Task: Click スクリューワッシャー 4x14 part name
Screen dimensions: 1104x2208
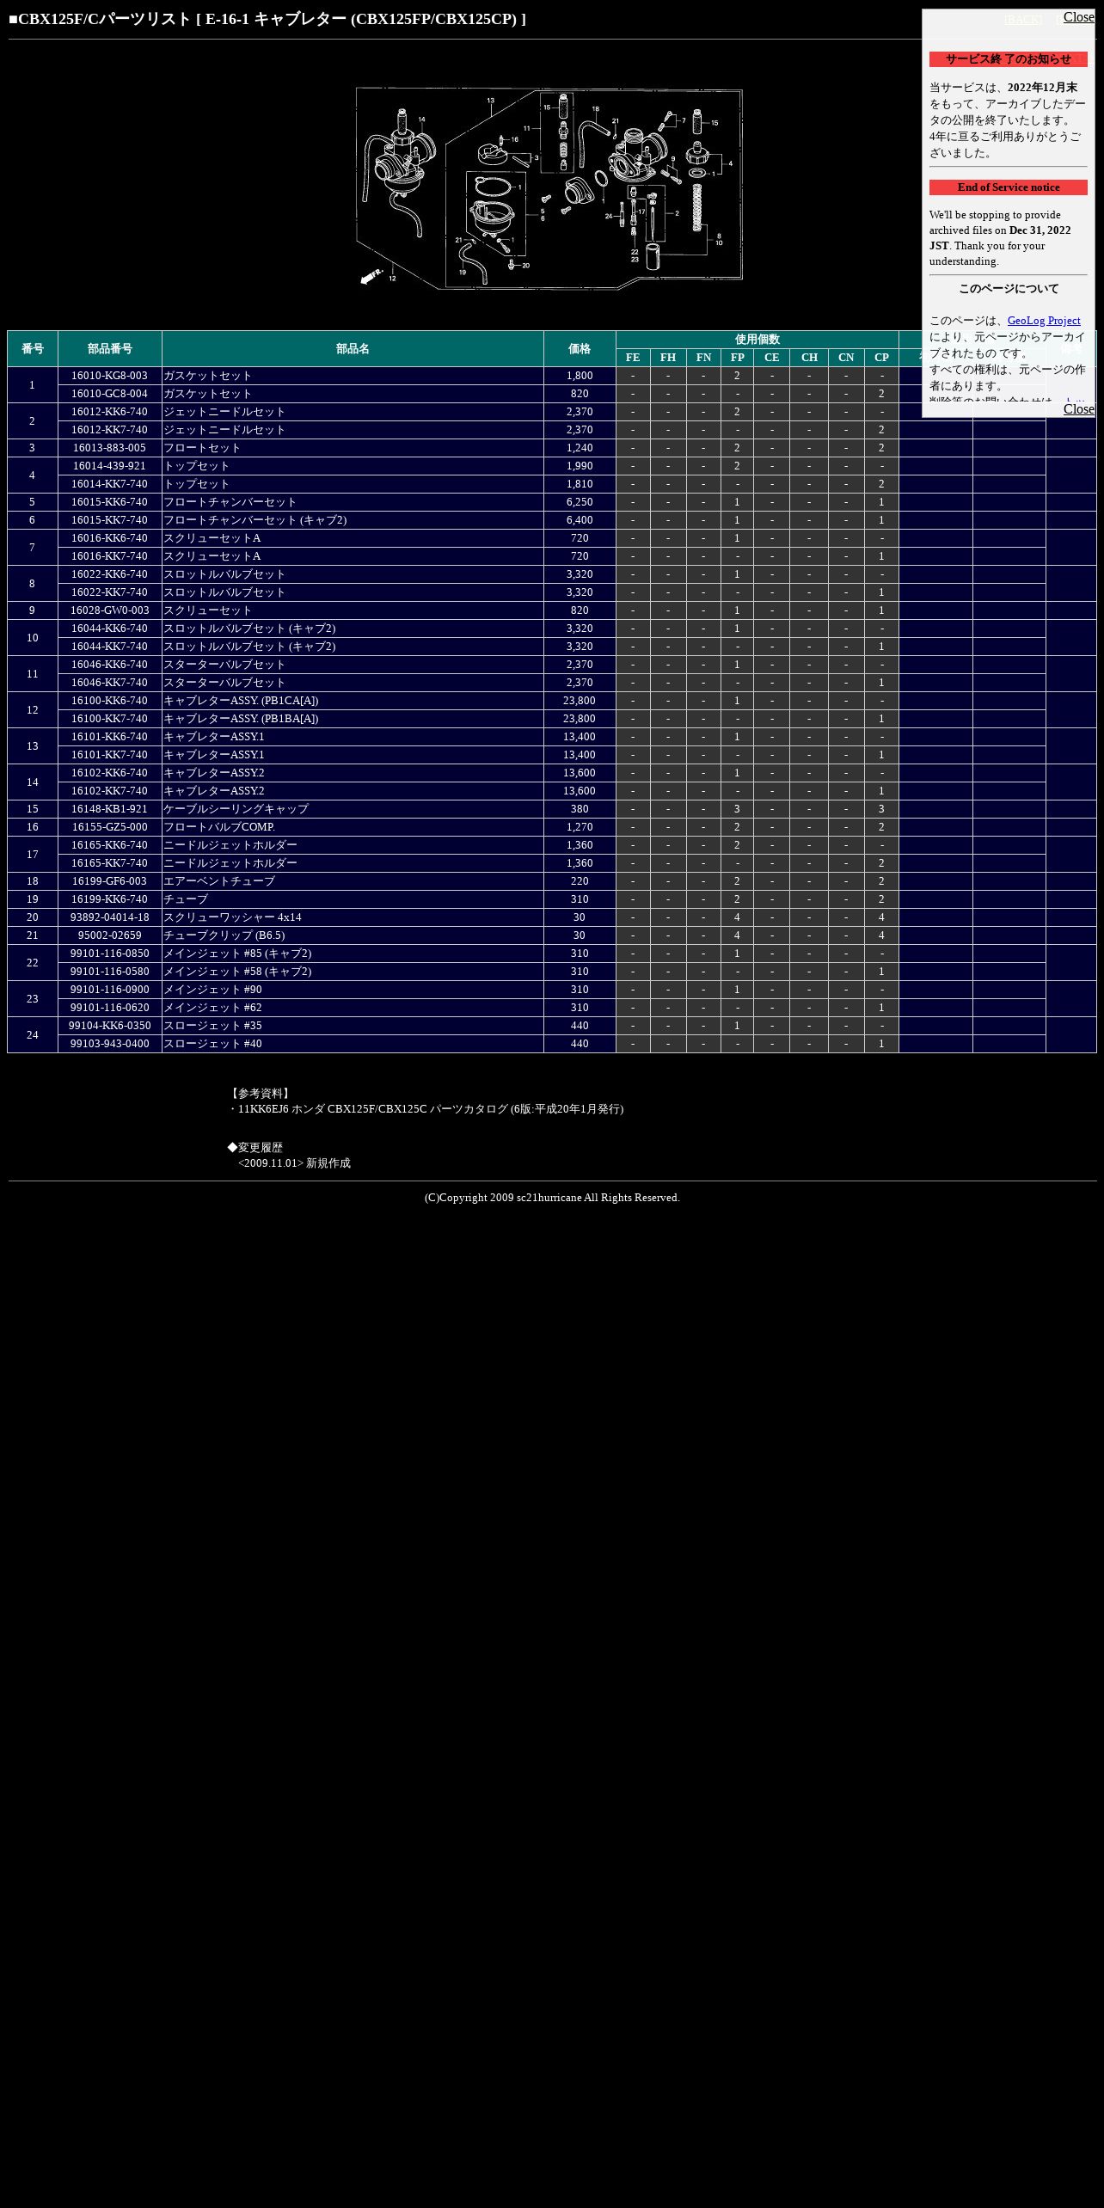Action: tap(232, 917)
